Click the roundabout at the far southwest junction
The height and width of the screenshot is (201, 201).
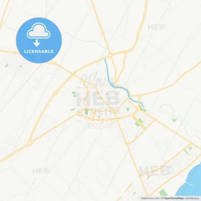point(30,144)
